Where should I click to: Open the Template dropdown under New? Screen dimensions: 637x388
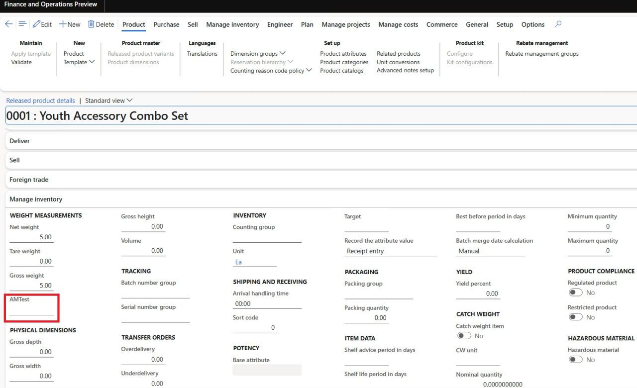point(79,62)
